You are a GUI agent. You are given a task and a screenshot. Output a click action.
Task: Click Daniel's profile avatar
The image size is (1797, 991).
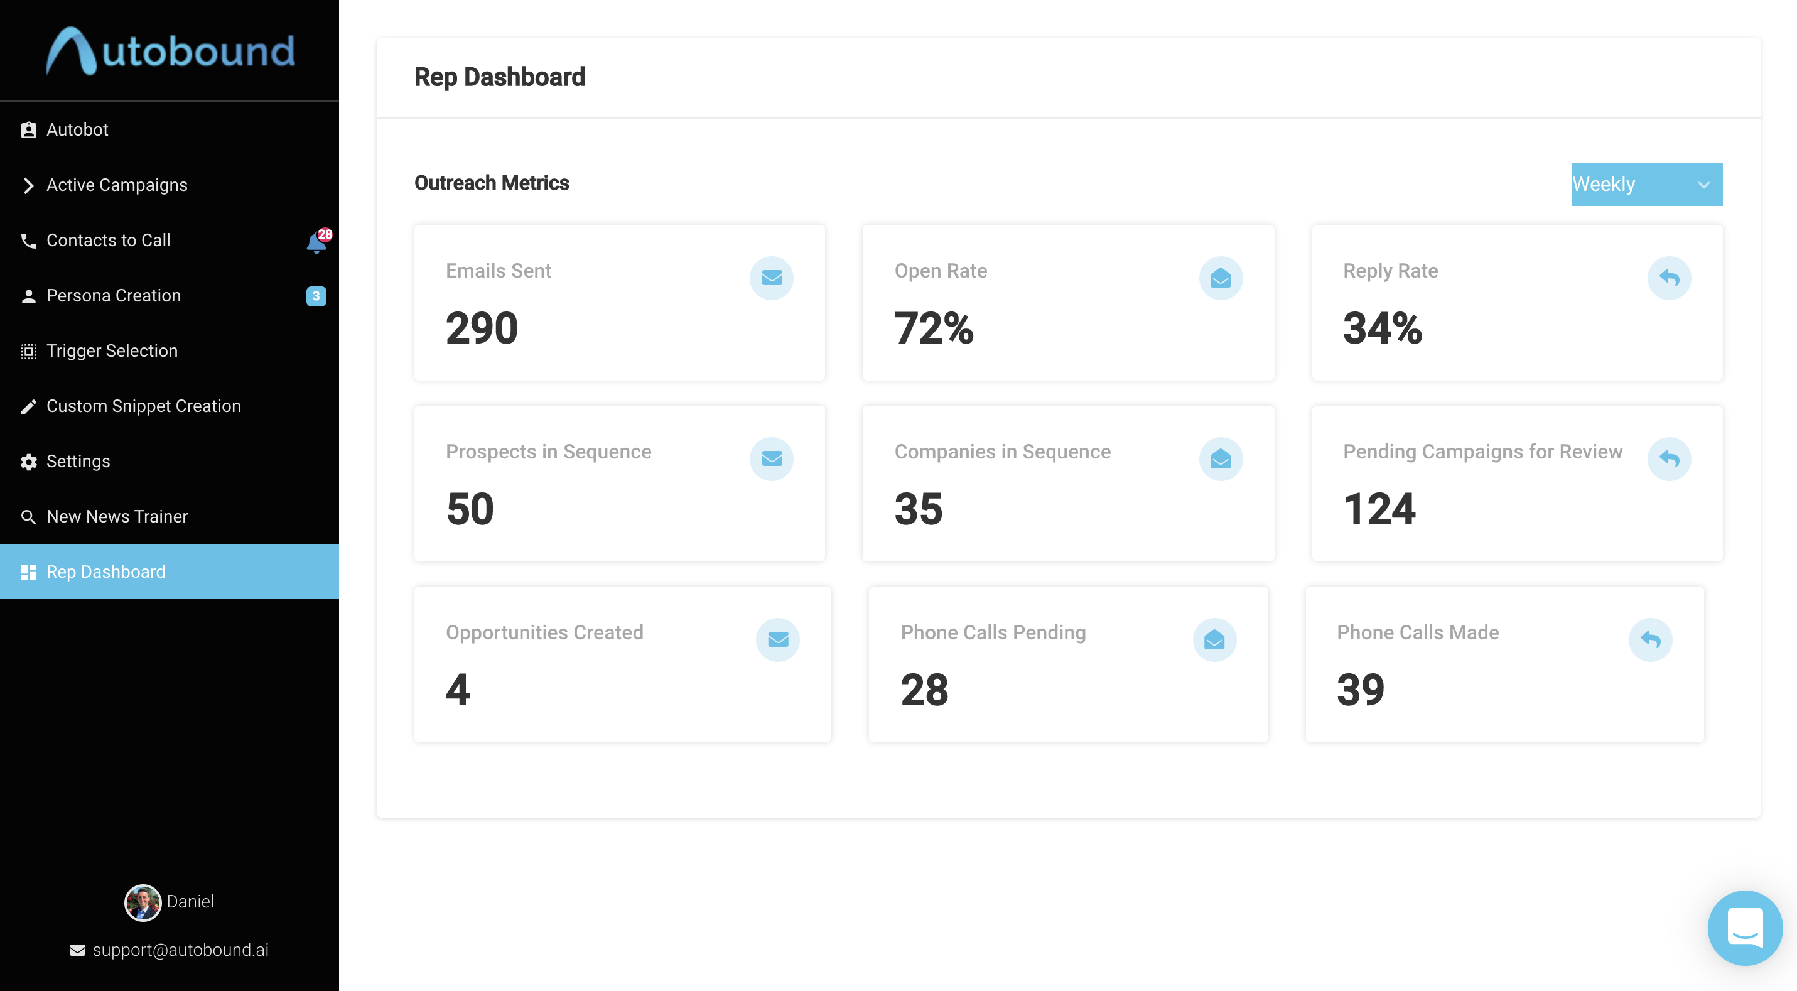coord(143,902)
